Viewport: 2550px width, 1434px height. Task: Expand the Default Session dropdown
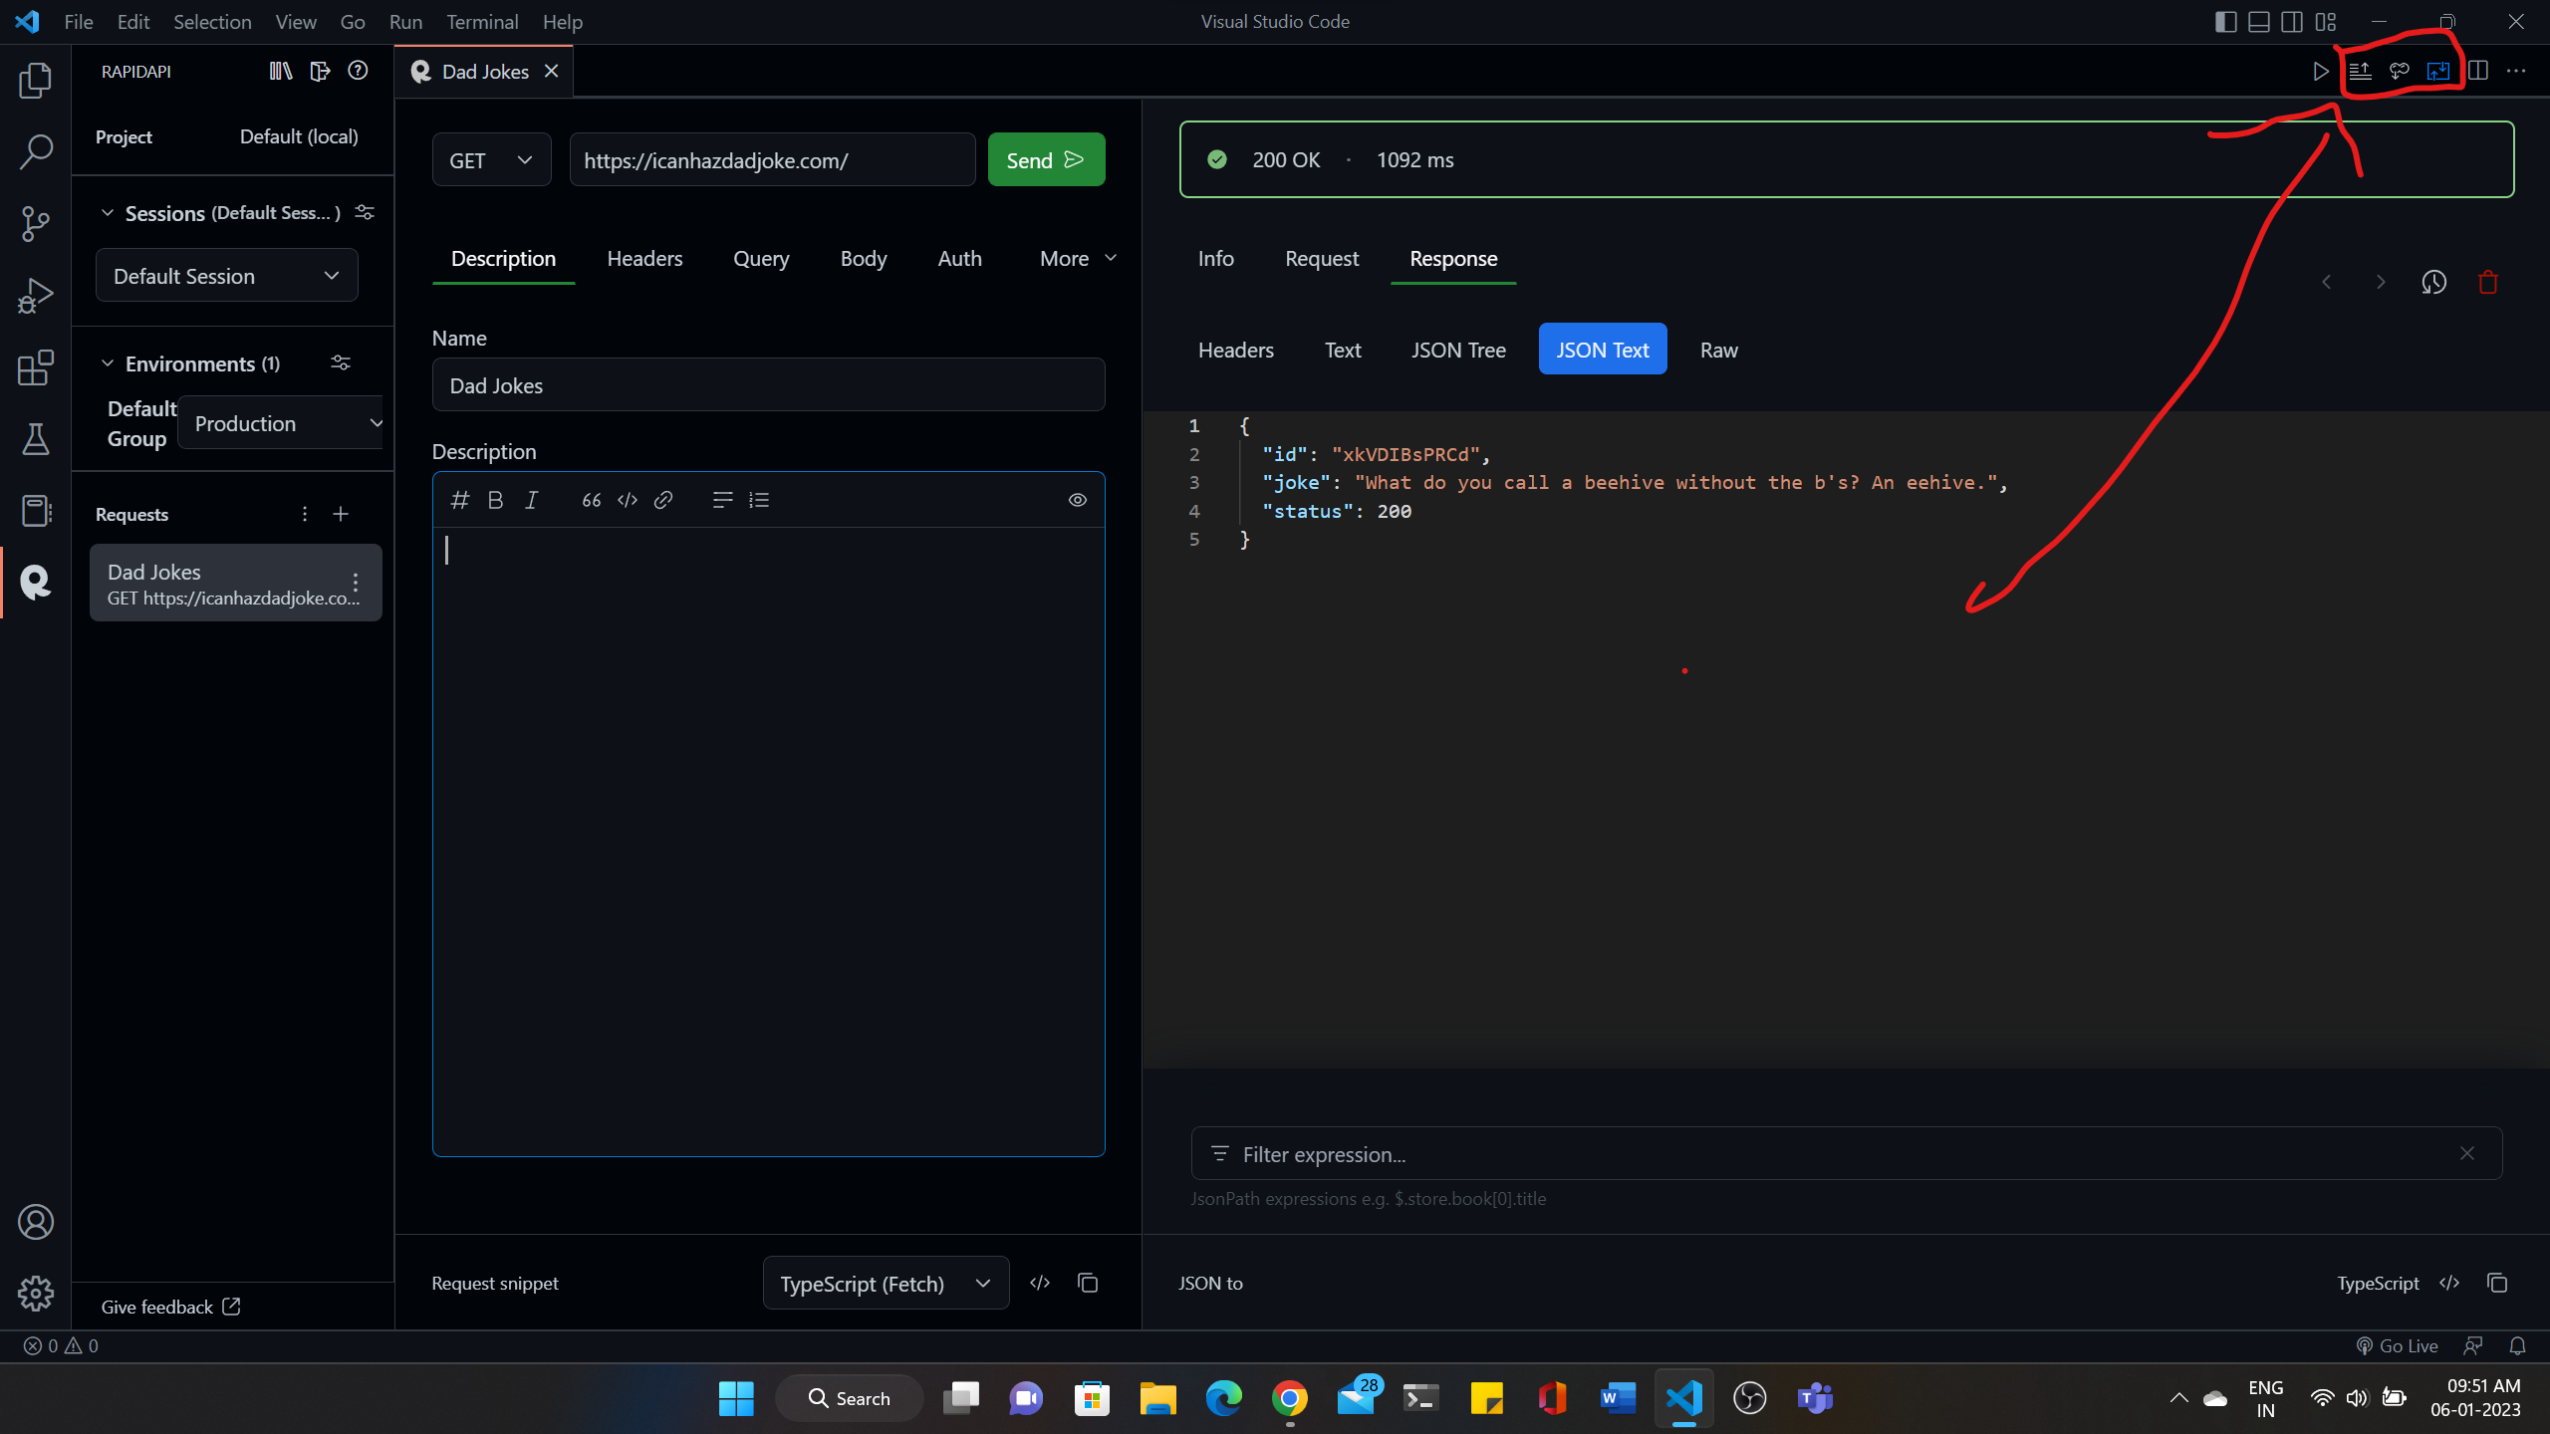click(227, 276)
